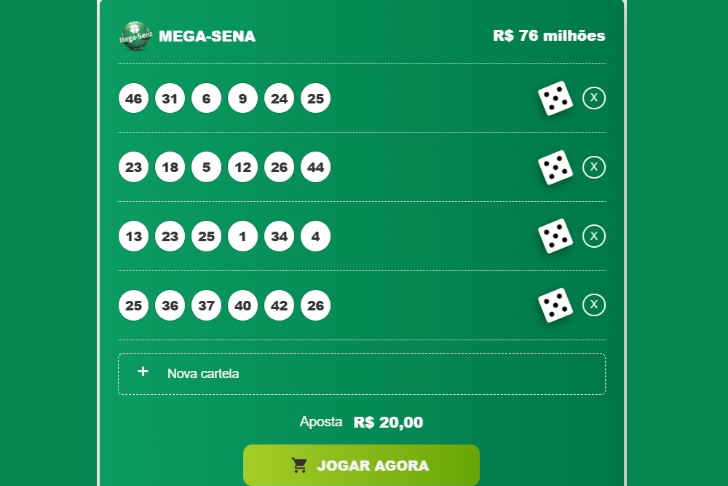Click the dice icon in the third ticket row
Screen dimensions: 728x486
click(555, 236)
